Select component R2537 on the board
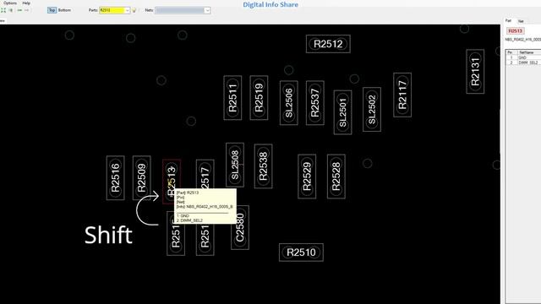Viewport: 541px width, 304px height. (x=315, y=103)
